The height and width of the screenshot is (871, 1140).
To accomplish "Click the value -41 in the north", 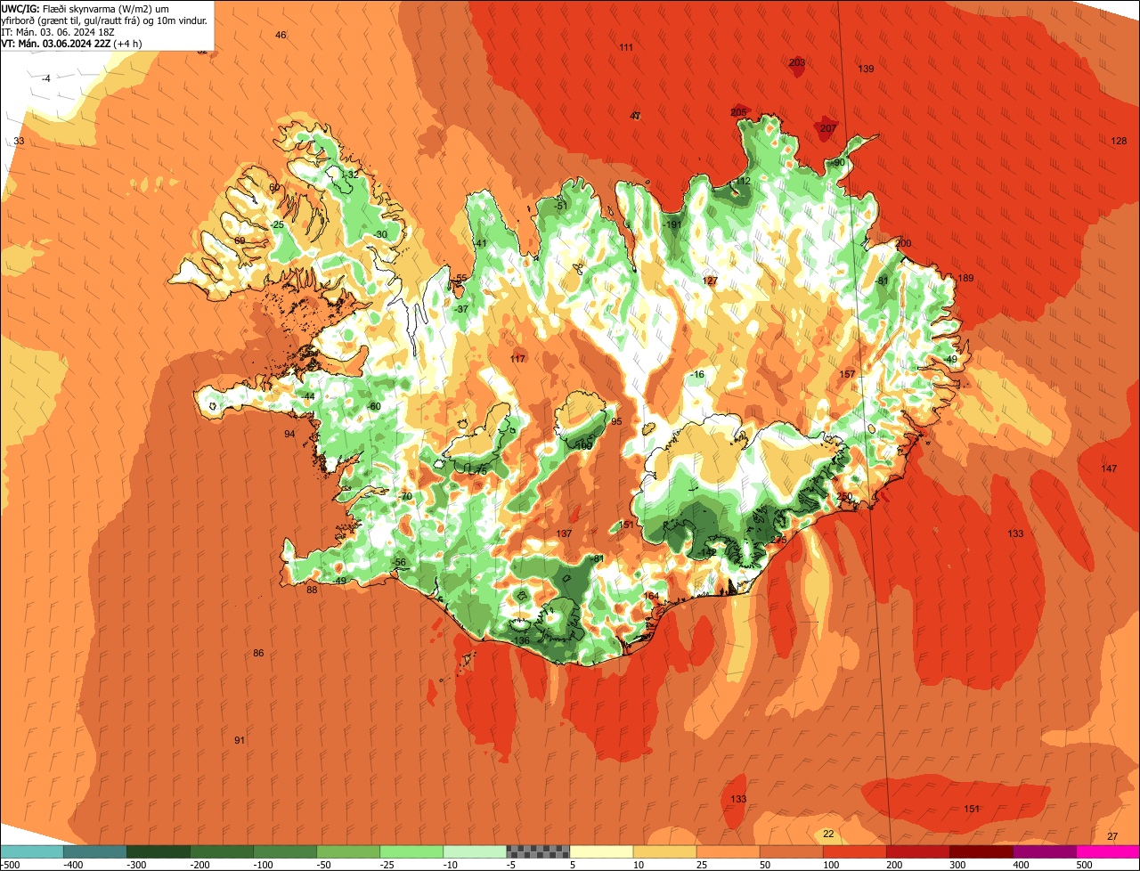I will point(479,243).
